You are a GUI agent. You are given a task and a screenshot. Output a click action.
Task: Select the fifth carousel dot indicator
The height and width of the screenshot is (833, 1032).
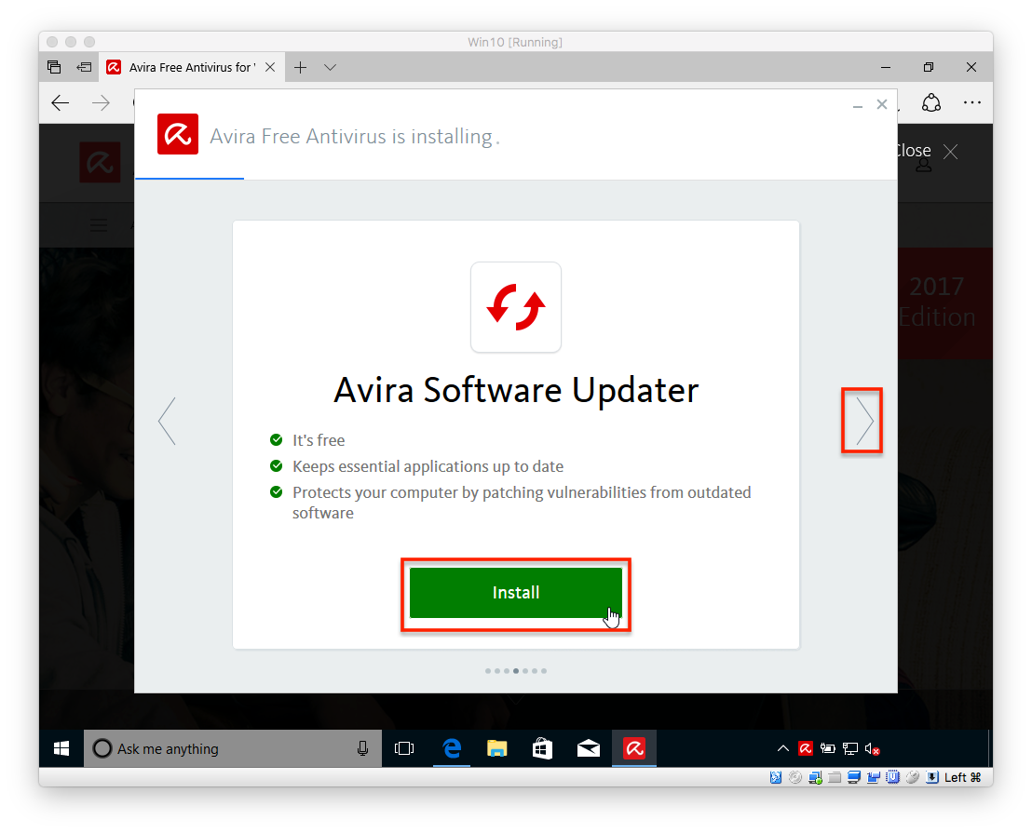click(x=524, y=670)
